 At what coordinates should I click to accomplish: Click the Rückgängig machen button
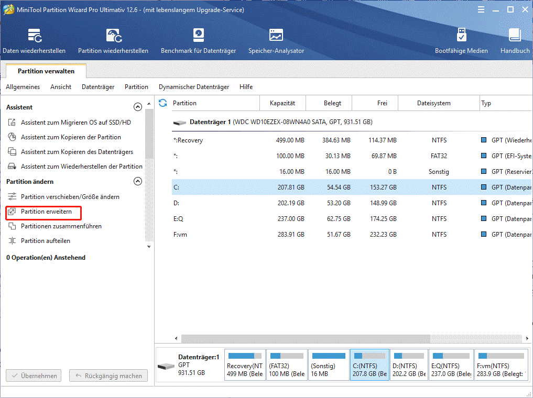click(108, 375)
